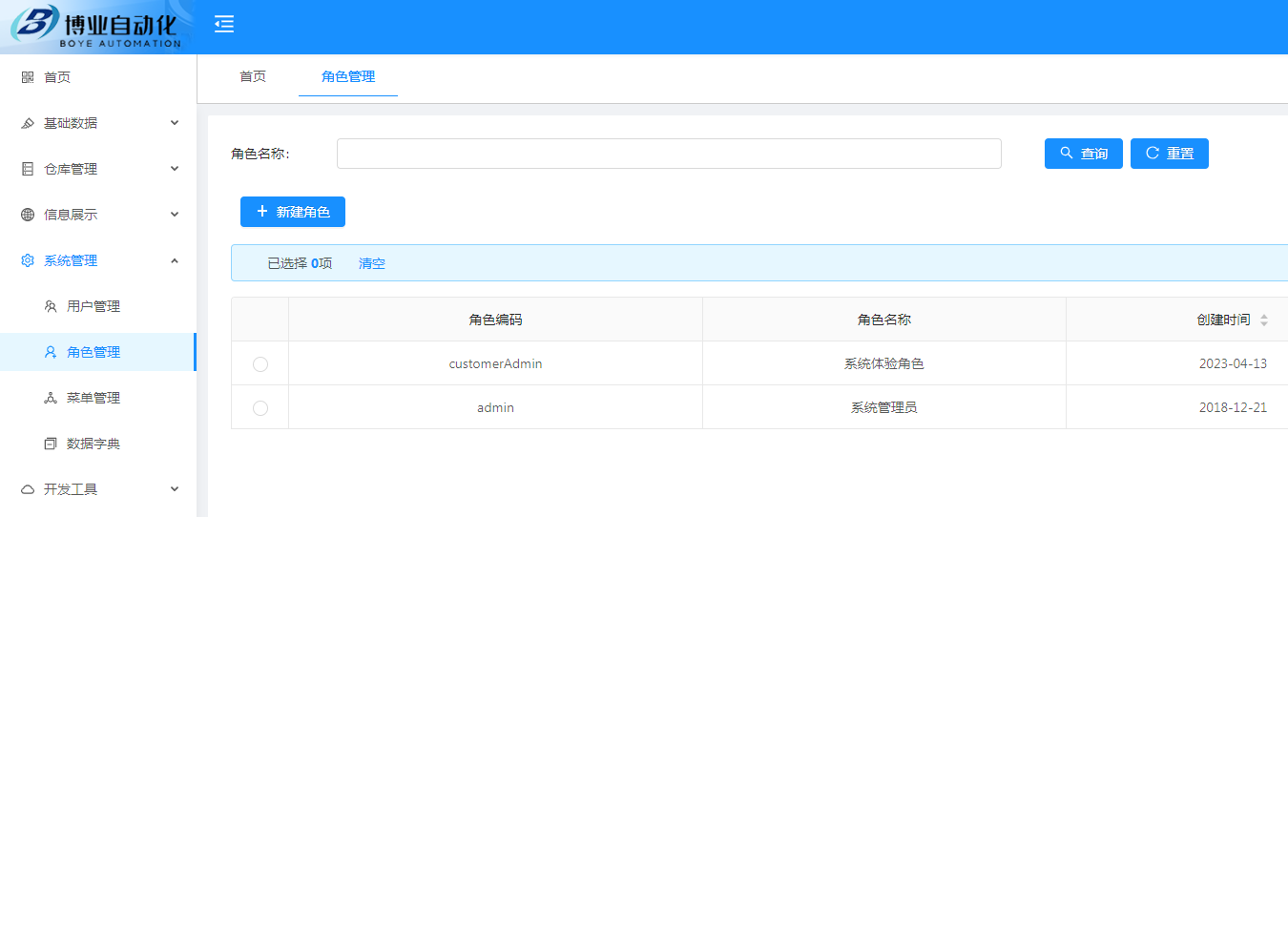Image resolution: width=1288 pixels, height=930 pixels.
Task: Expand the 开发工具 menu chevron
Action: [175, 488]
